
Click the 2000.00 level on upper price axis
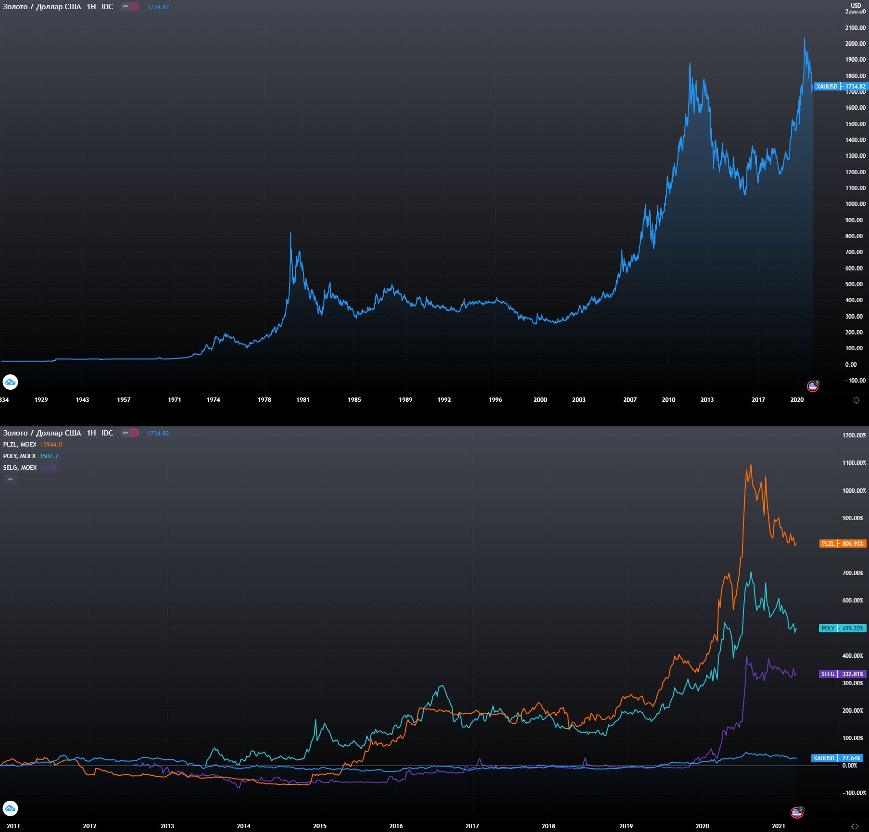point(855,44)
